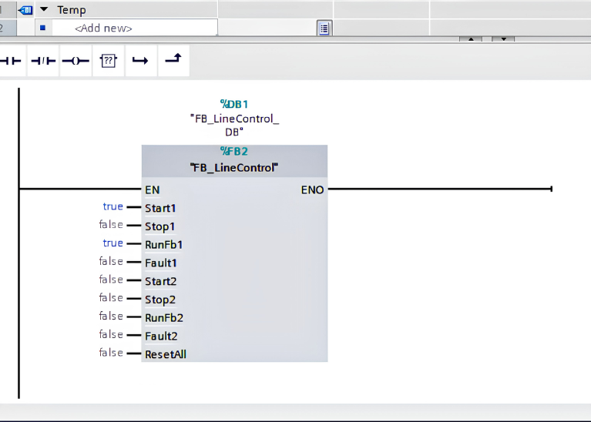
Task: Click the false value at Stop1
Action: 111,225
